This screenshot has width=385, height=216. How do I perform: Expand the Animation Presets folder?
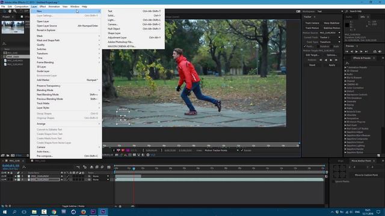click(345, 67)
